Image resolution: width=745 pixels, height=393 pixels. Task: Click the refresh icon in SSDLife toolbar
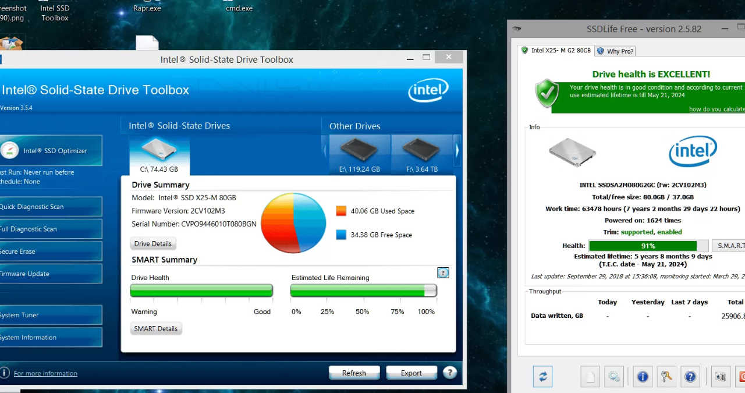pyautogui.click(x=542, y=376)
